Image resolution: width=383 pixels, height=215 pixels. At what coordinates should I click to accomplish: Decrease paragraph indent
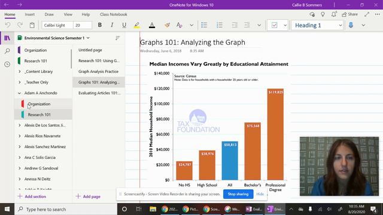(235, 25)
